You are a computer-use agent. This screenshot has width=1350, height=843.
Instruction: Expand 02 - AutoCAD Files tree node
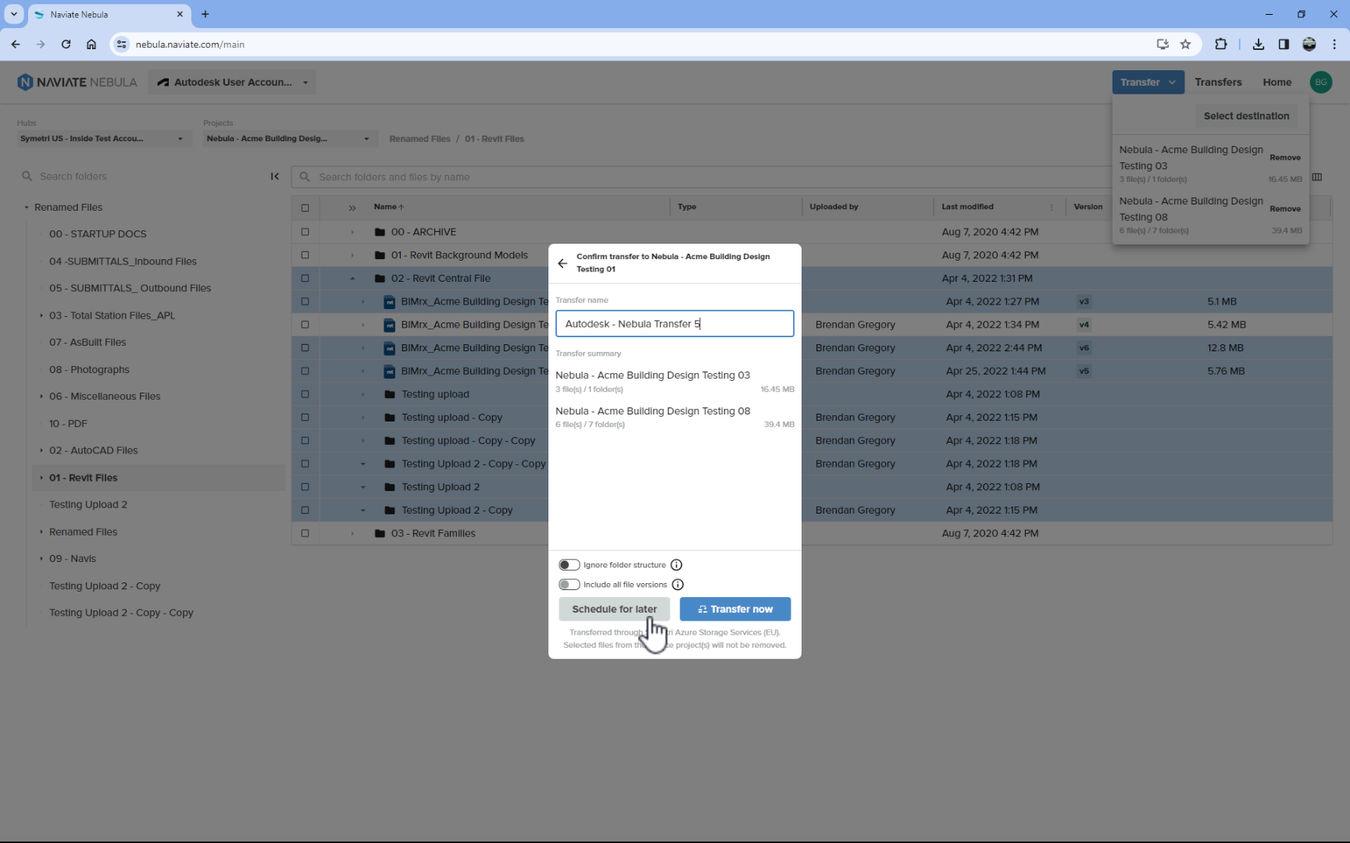click(x=41, y=450)
